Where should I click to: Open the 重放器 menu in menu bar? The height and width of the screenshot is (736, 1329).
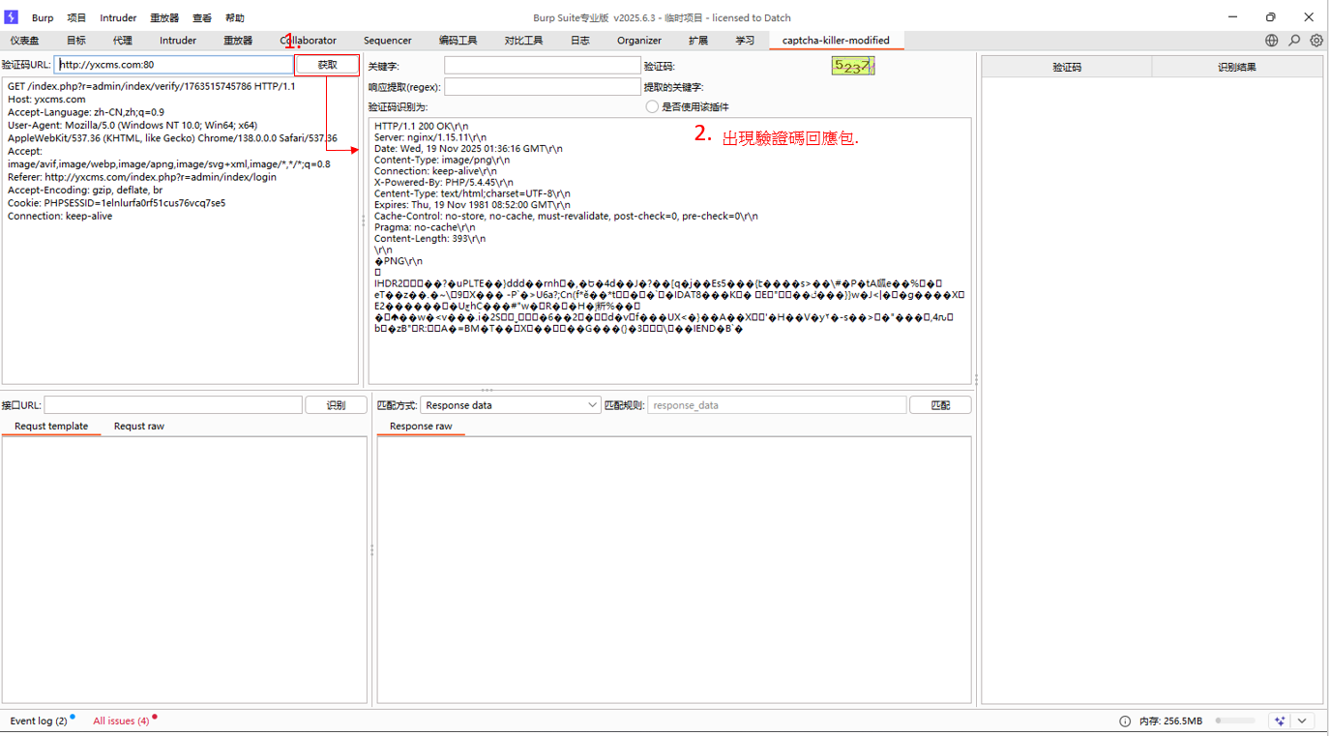pos(164,17)
